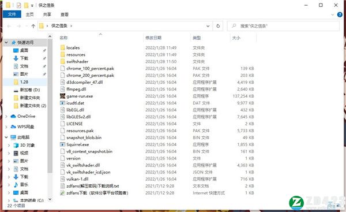Open the address bar history dropdown
This screenshot has width=346, height=212.
tap(208, 26)
